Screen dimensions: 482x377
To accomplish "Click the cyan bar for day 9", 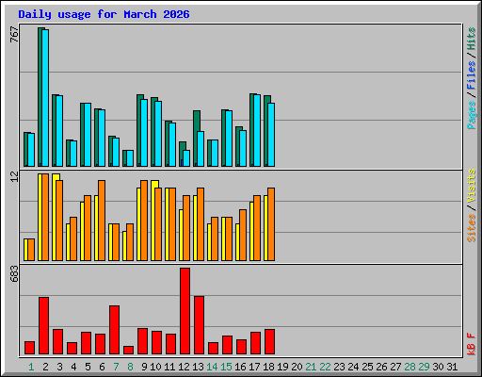I will [144, 133].
